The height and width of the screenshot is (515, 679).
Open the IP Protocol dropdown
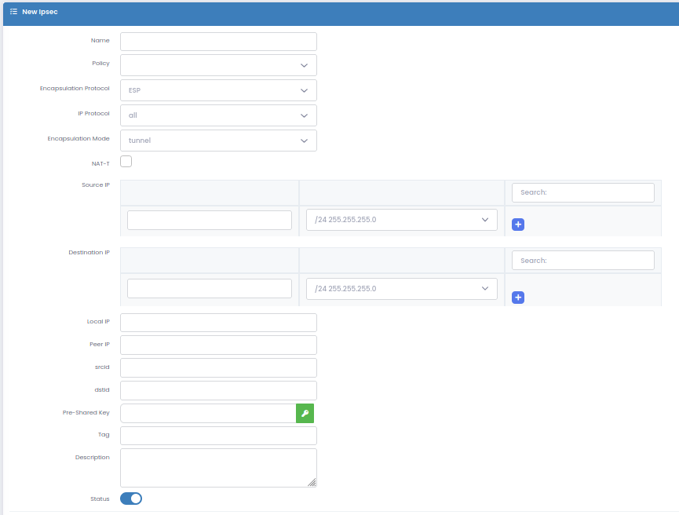[x=218, y=115]
